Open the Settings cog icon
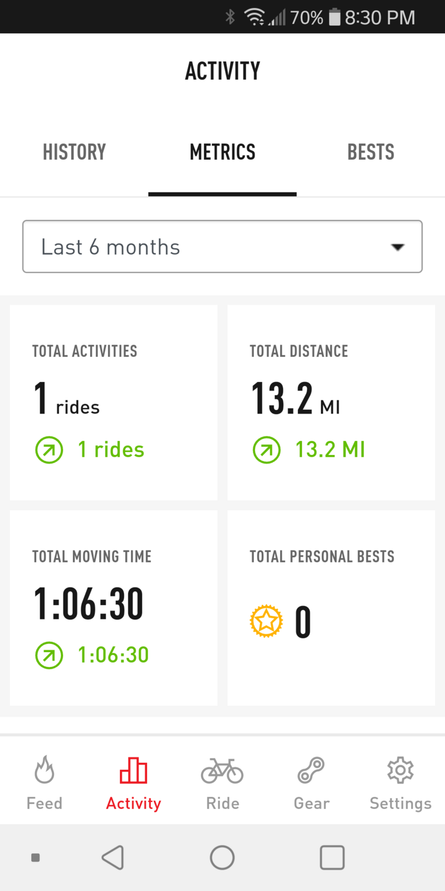The width and height of the screenshot is (445, 891). (401, 770)
